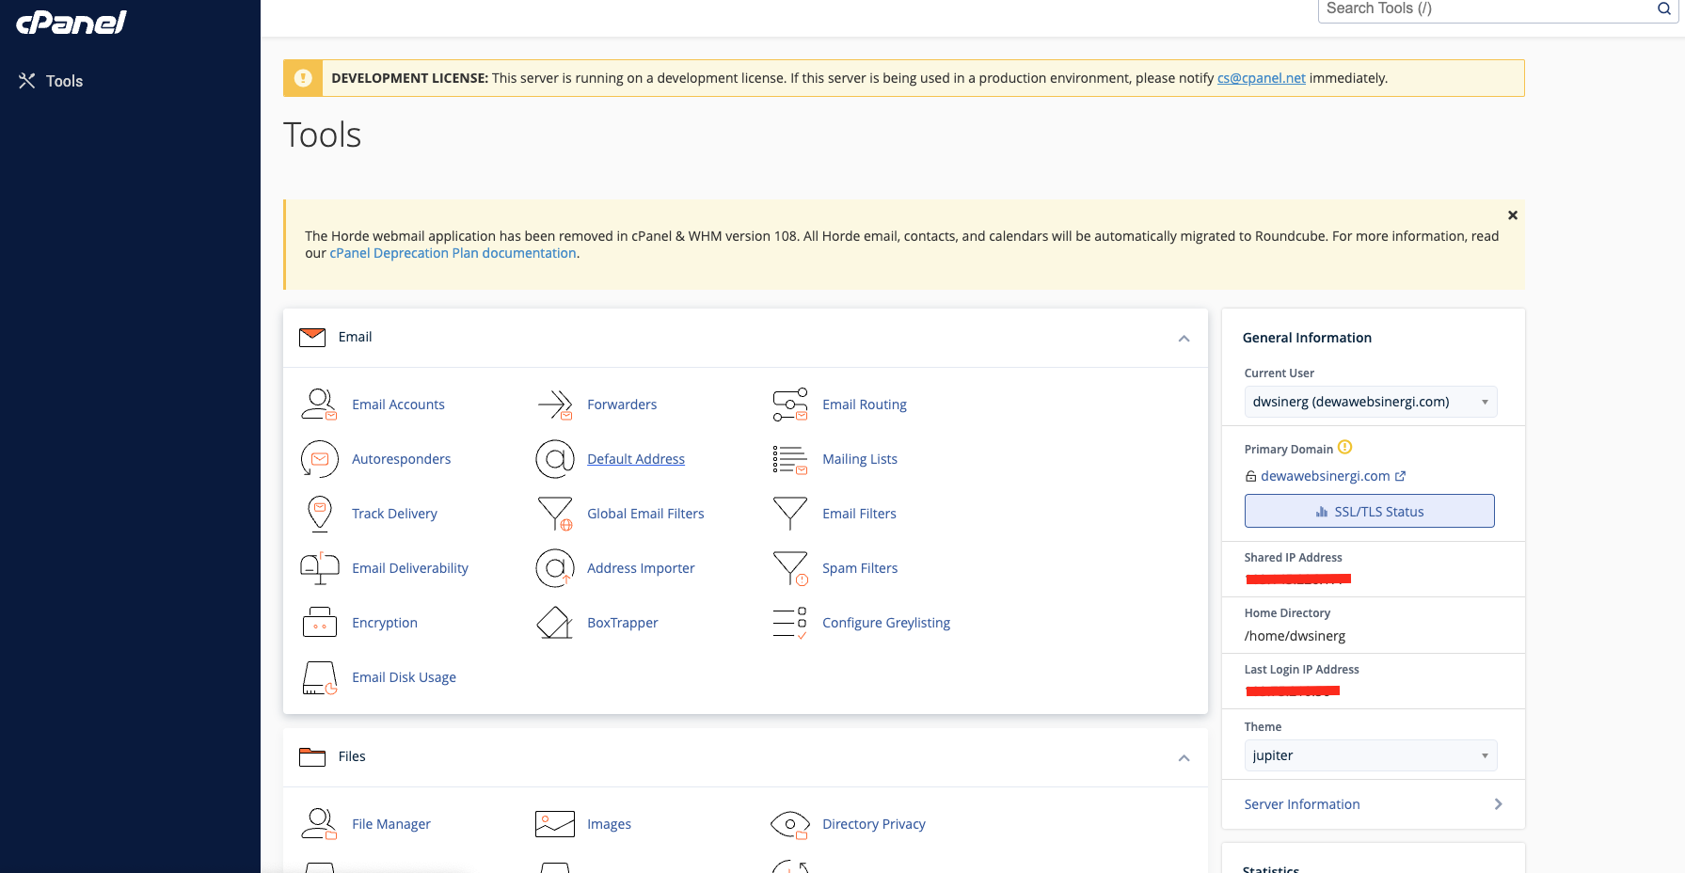The width and height of the screenshot is (1685, 873).
Task: Open the Images link
Action: click(609, 824)
